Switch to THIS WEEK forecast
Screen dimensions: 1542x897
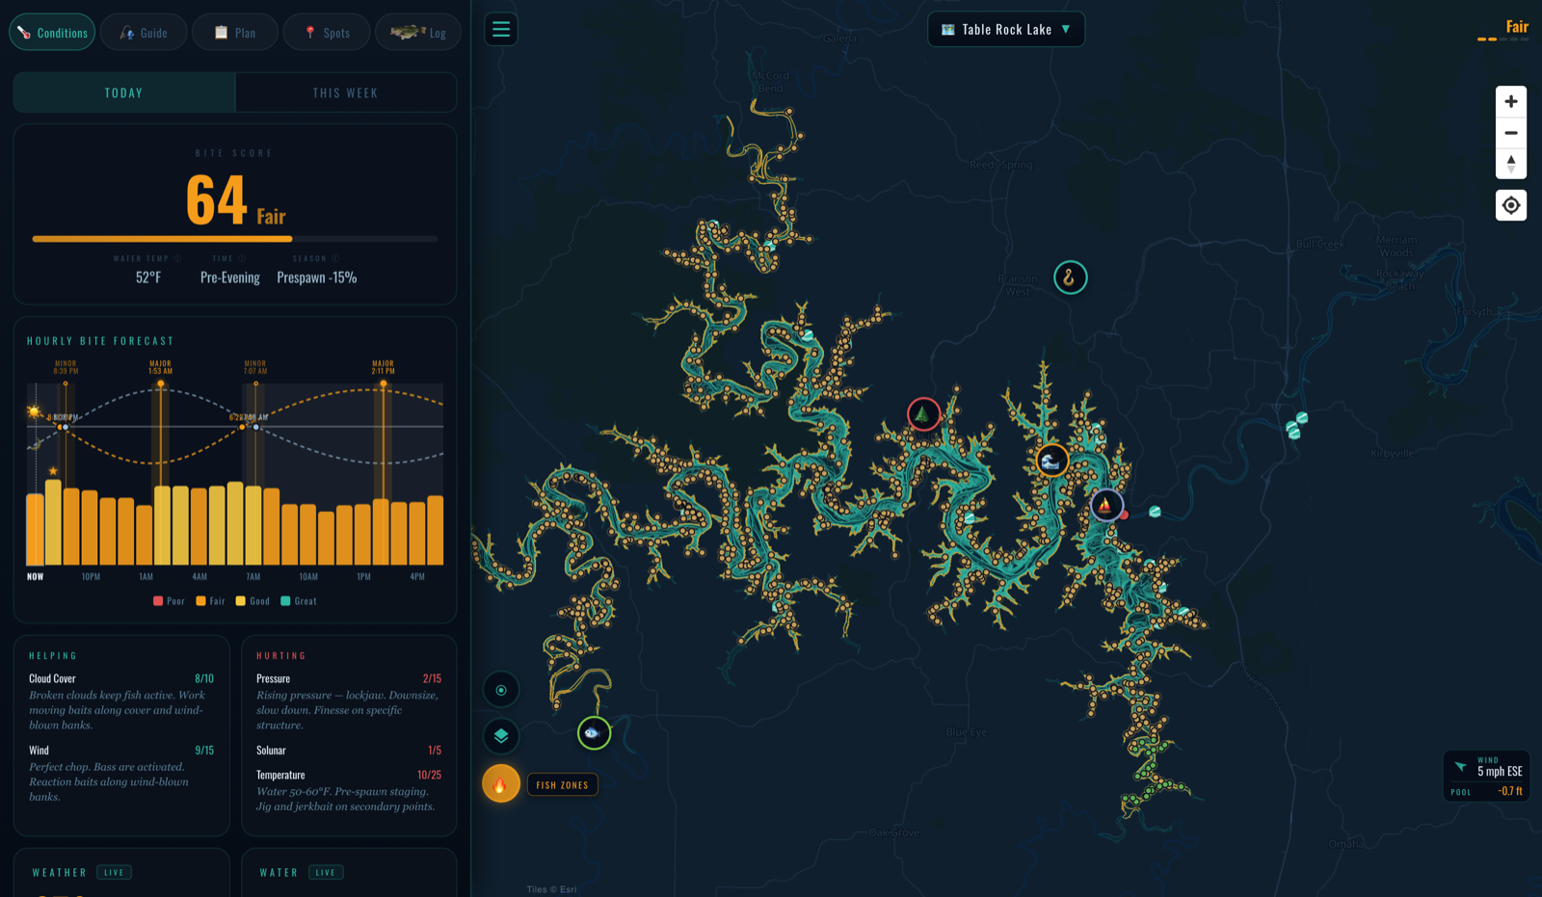coord(345,93)
